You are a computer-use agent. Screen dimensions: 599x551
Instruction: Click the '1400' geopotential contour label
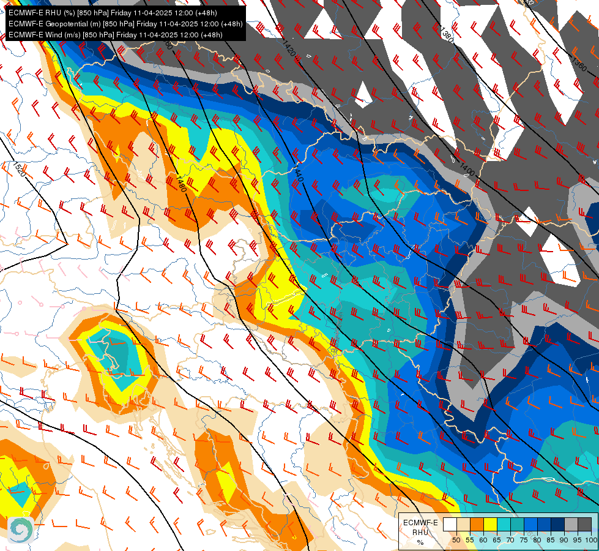coord(467,168)
